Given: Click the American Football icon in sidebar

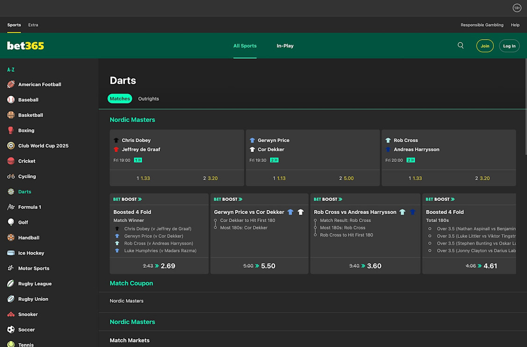Looking at the screenshot, I should pos(11,84).
